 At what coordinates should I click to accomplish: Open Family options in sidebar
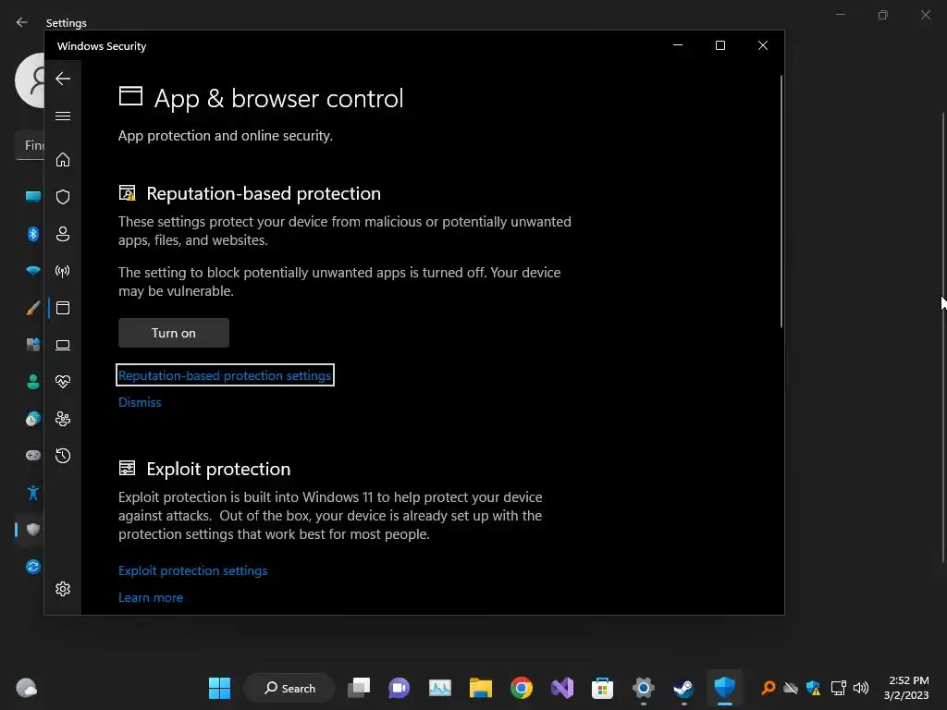click(63, 419)
